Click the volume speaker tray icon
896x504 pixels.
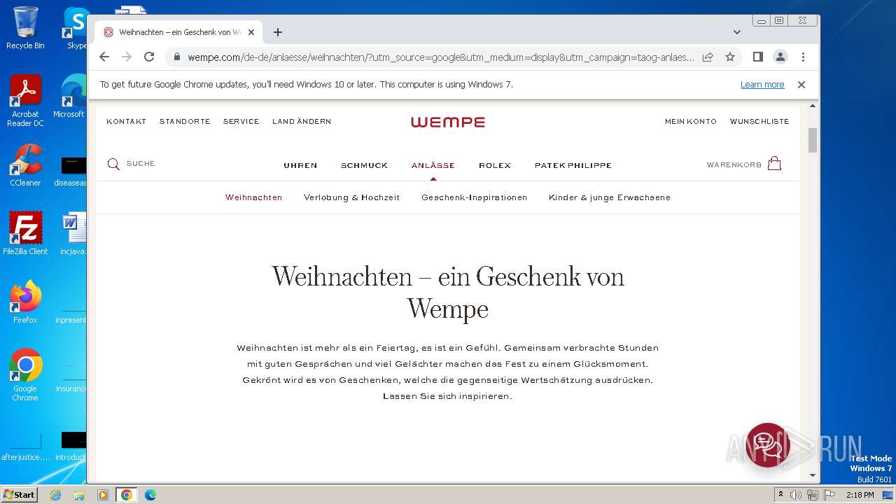click(796, 495)
